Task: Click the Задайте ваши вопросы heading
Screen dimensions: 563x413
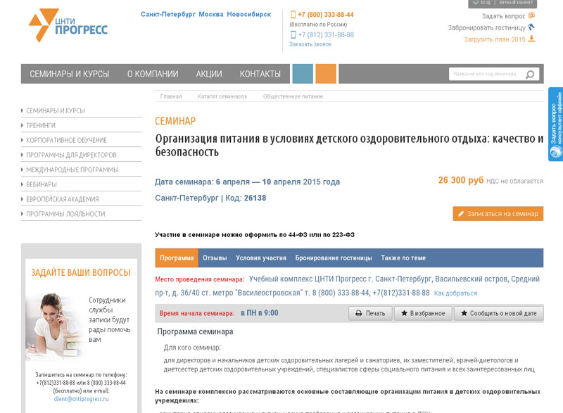Action: pyautogui.click(x=81, y=273)
